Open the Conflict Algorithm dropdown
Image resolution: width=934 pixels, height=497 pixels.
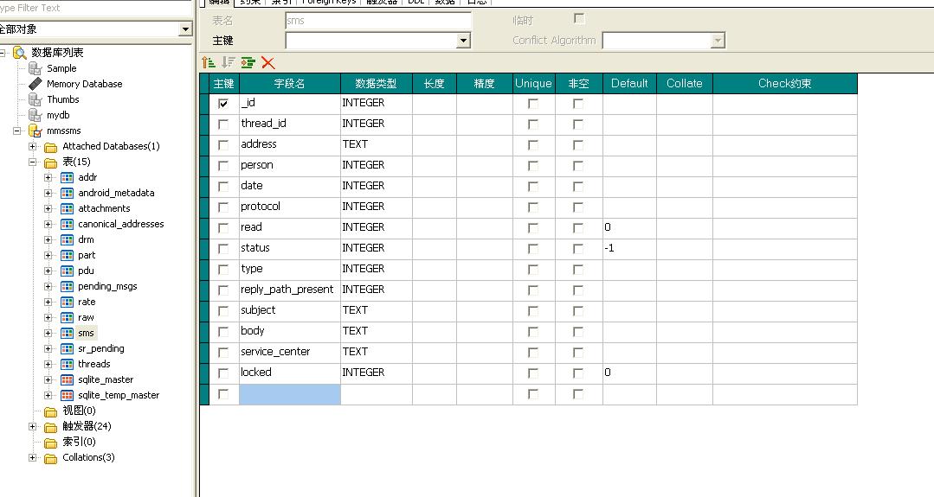tap(718, 41)
